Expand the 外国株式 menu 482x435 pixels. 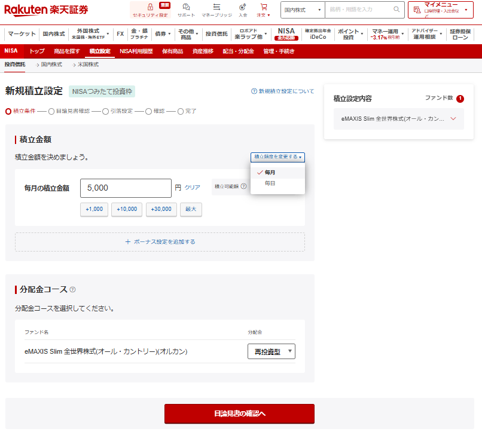tap(90, 34)
